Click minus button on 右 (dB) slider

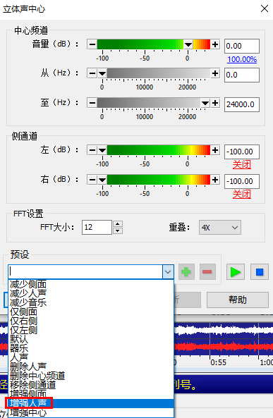(92, 180)
